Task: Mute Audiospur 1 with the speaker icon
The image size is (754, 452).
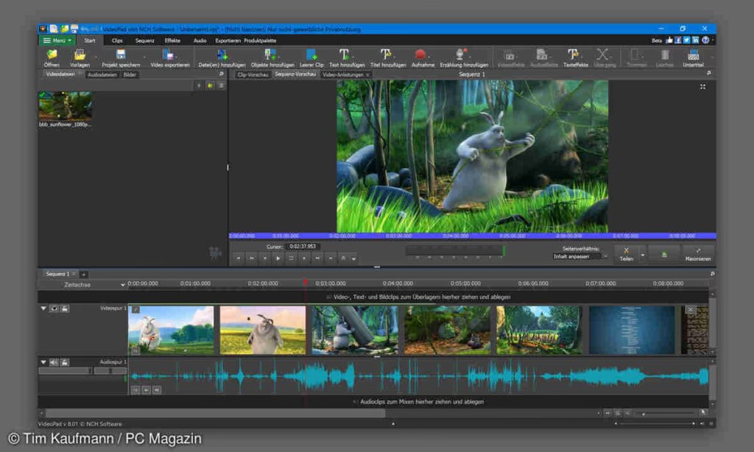Action: coord(54,362)
